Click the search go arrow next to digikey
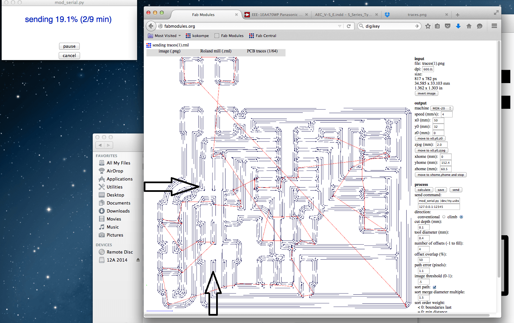 tap(417, 26)
